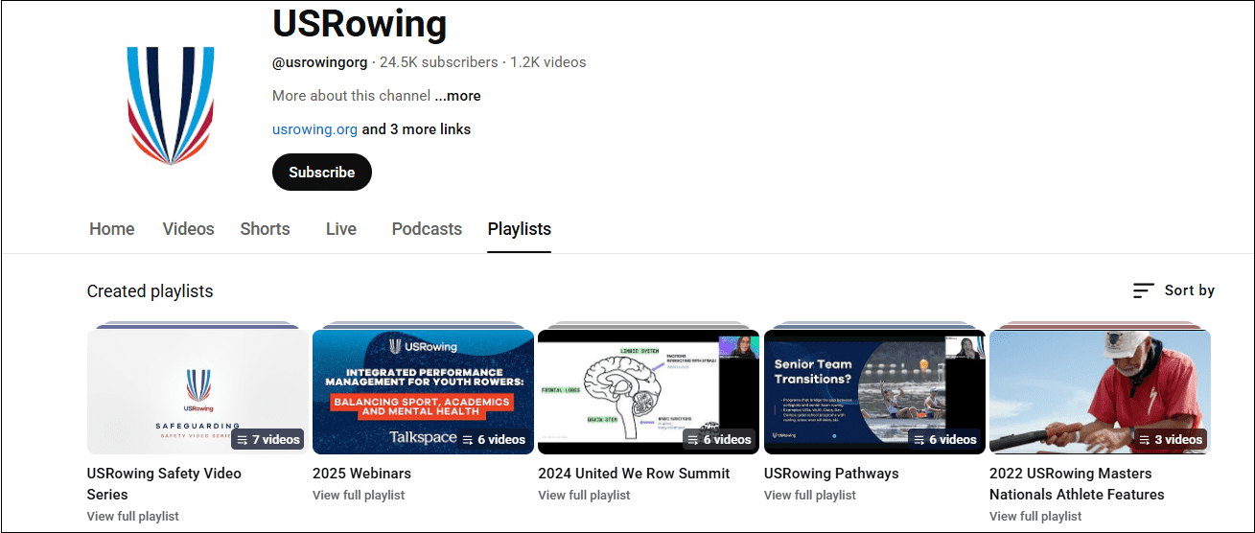Open the usrowing.org link
The width and height of the screenshot is (1255, 533).
[314, 129]
